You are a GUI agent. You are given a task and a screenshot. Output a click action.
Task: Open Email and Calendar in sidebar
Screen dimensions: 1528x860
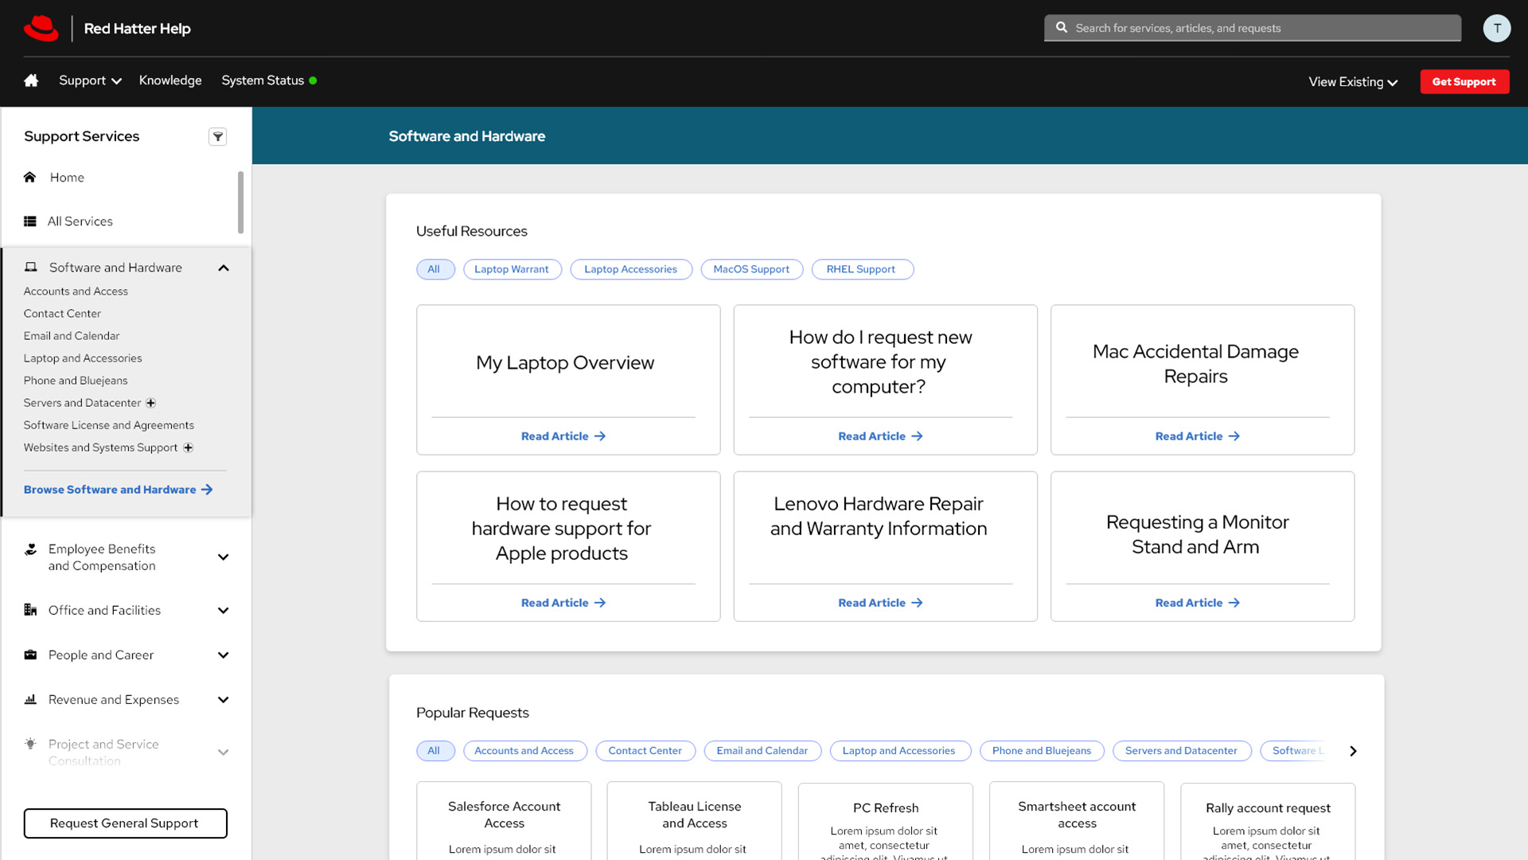point(72,336)
